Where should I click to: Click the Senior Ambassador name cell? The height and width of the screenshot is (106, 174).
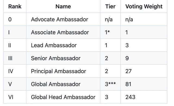(x=63, y=58)
